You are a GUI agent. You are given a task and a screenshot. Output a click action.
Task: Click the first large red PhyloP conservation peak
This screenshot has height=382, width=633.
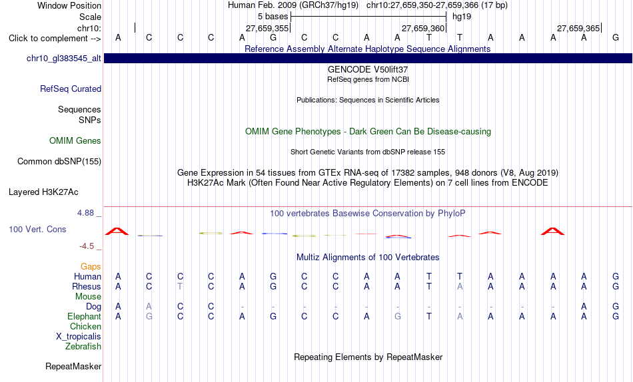point(117,231)
